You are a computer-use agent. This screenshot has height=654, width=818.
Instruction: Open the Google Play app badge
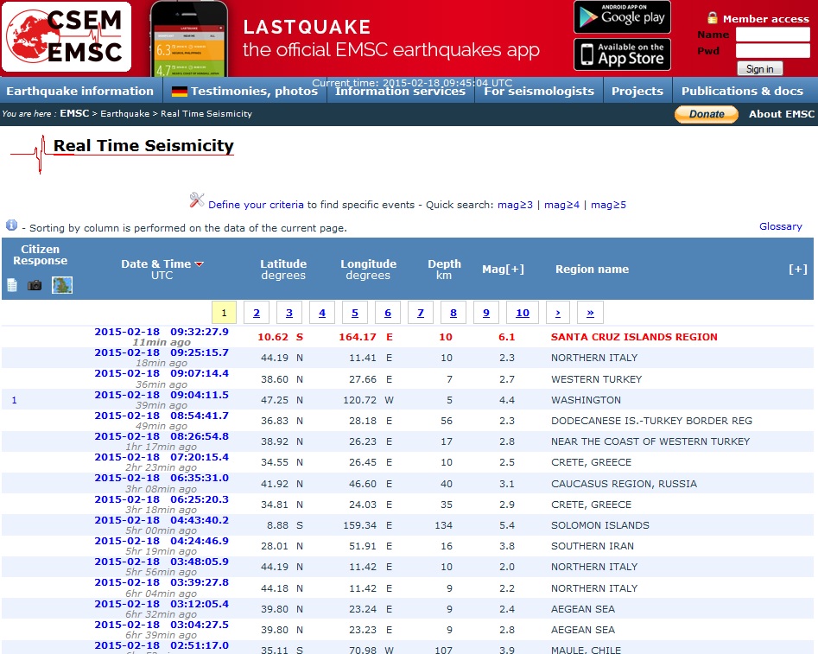(622, 16)
